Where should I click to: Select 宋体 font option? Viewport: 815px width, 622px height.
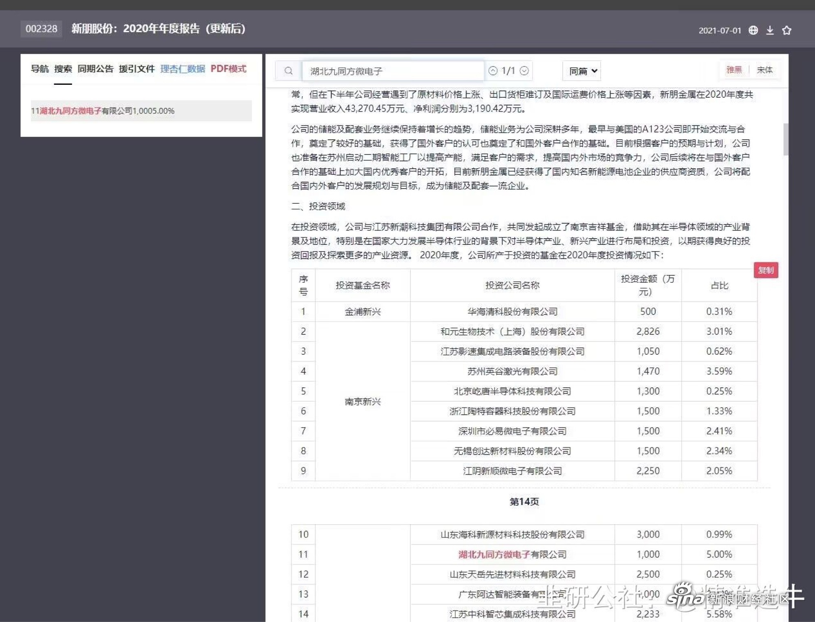coord(764,70)
